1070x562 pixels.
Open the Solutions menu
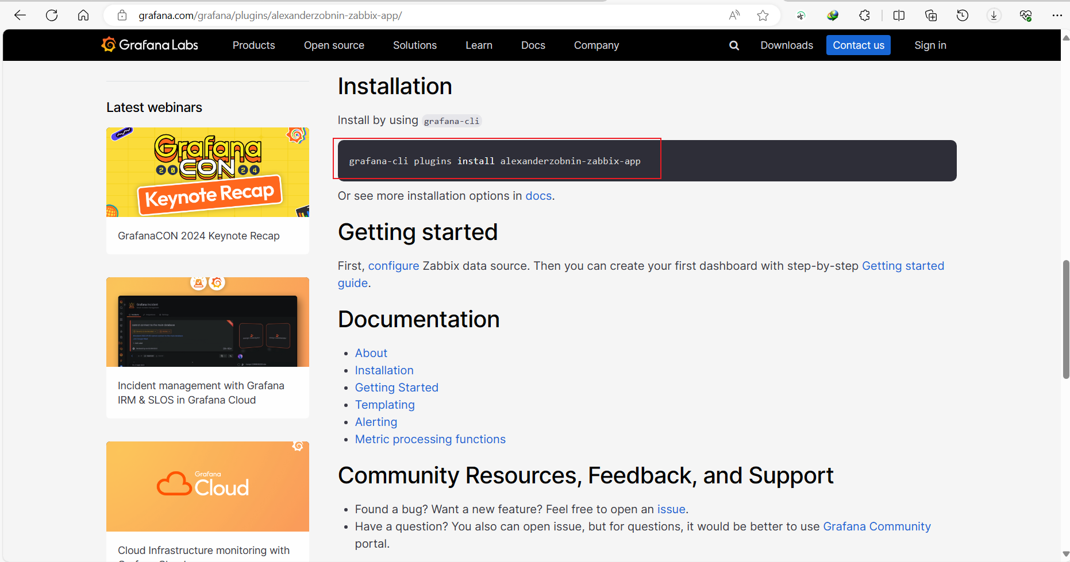[415, 45]
